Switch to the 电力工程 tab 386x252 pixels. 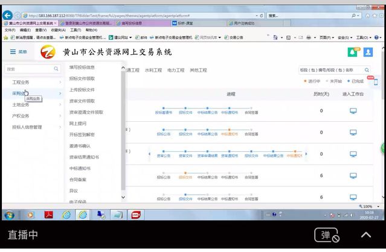176,70
